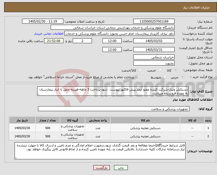Click the تعداد / مقدار column header
Viewport: 217px width, 175px height.
coord(48,120)
